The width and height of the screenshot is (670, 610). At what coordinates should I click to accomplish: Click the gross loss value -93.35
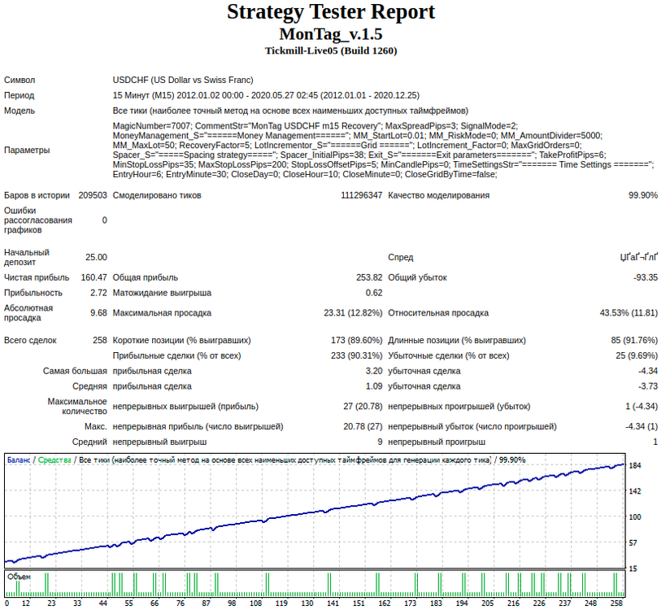[646, 277]
